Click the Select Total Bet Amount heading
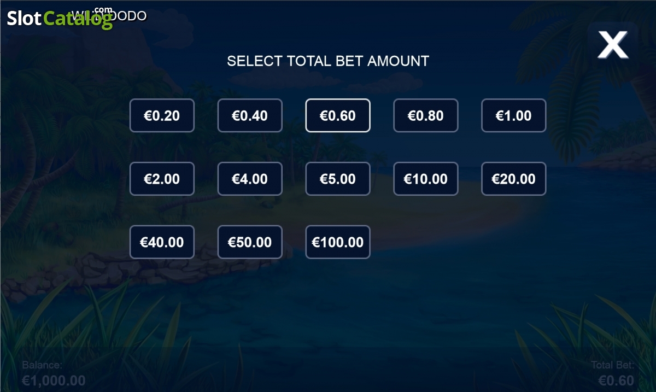 [328, 61]
